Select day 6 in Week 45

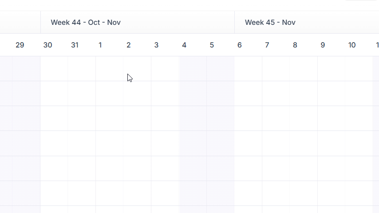point(240,45)
